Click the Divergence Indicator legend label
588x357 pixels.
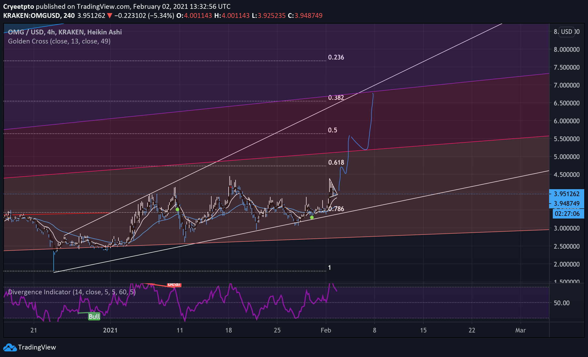pos(72,292)
